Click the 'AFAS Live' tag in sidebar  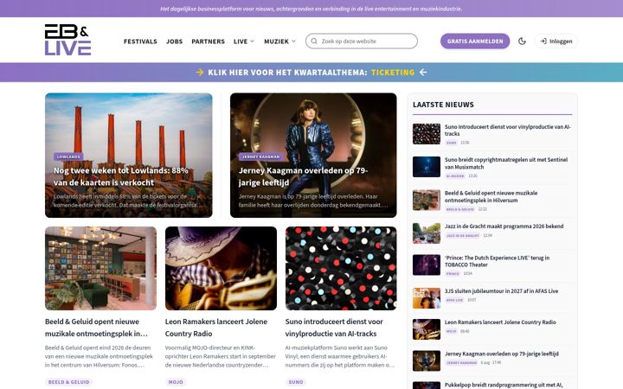(x=455, y=300)
